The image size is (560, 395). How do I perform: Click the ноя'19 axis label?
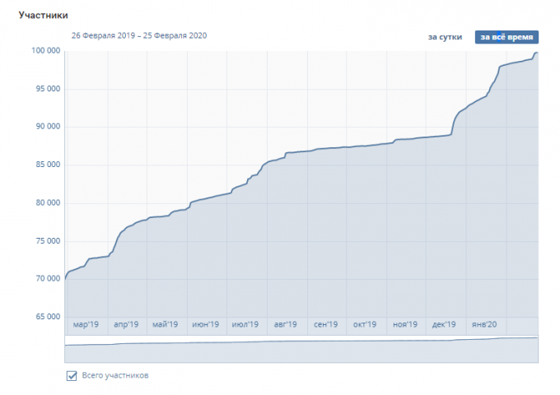(x=404, y=325)
